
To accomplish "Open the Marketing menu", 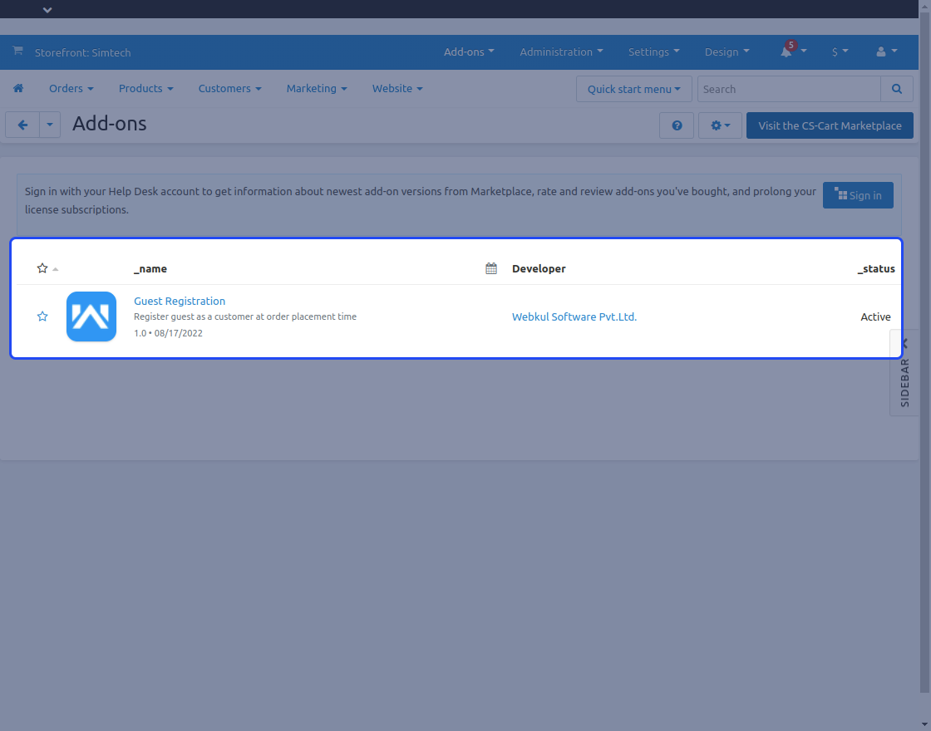I will (x=317, y=88).
